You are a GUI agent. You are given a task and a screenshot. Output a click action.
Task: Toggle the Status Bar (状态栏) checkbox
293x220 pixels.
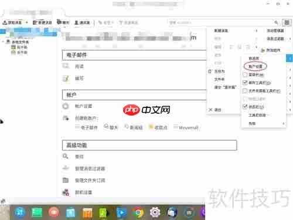coord(245,107)
